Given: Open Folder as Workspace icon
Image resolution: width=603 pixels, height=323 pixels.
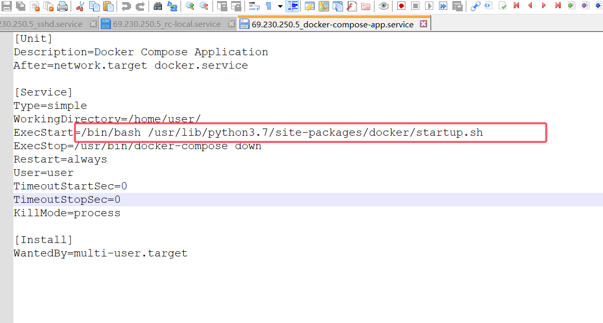Looking at the screenshot, I should 366,6.
